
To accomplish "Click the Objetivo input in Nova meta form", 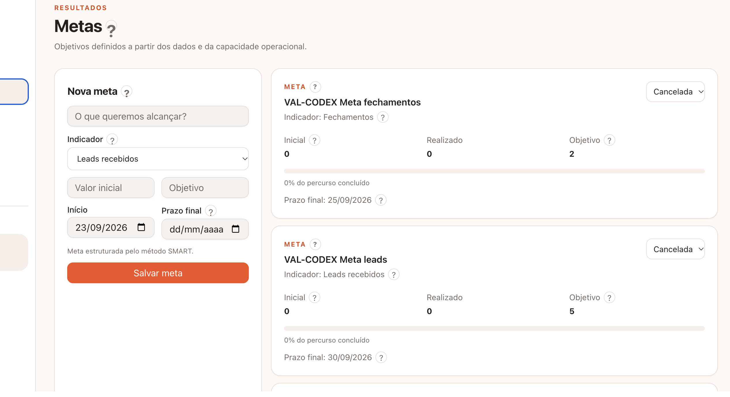I will pos(205,188).
